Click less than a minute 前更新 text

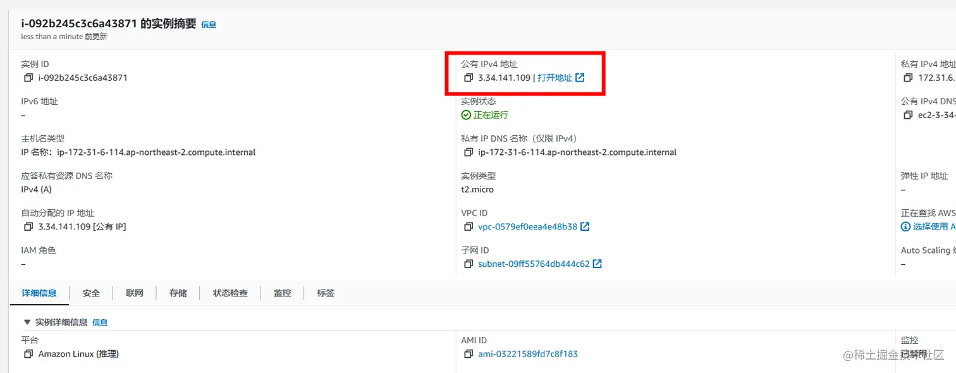coord(64,37)
